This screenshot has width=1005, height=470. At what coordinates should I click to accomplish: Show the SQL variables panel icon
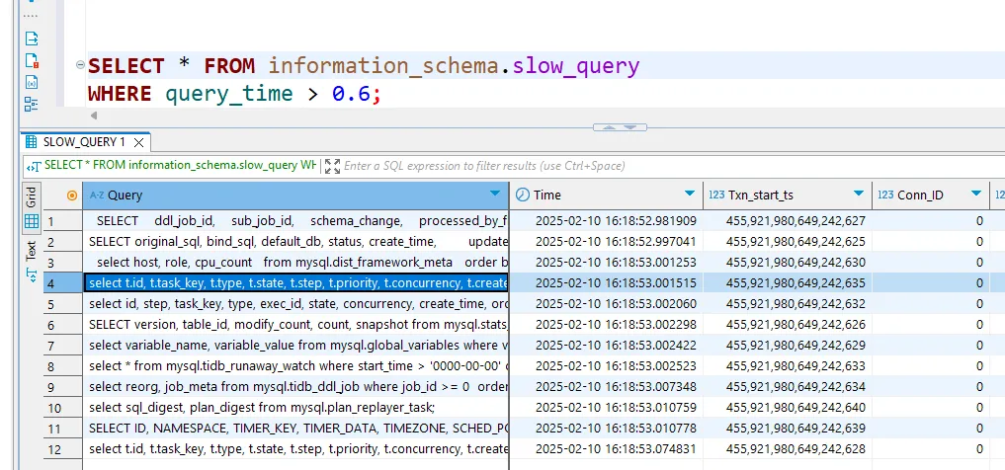32,82
